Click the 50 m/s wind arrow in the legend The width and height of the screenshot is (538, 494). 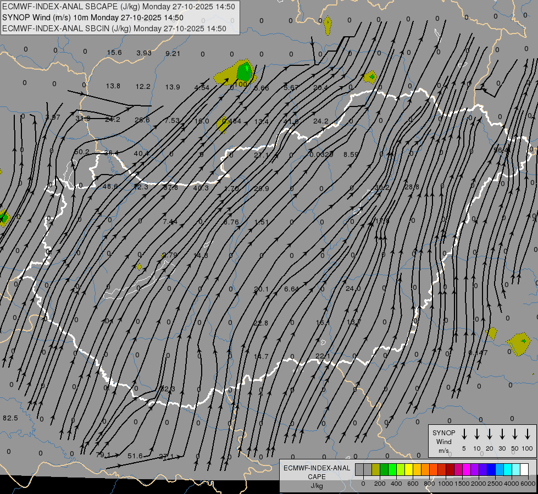click(x=515, y=434)
